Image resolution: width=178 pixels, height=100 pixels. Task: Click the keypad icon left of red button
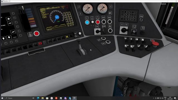(x=30, y=34)
